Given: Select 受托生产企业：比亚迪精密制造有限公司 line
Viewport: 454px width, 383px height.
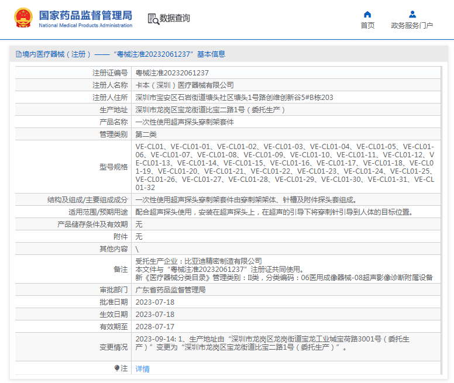Looking at the screenshot, I should click(199, 261).
